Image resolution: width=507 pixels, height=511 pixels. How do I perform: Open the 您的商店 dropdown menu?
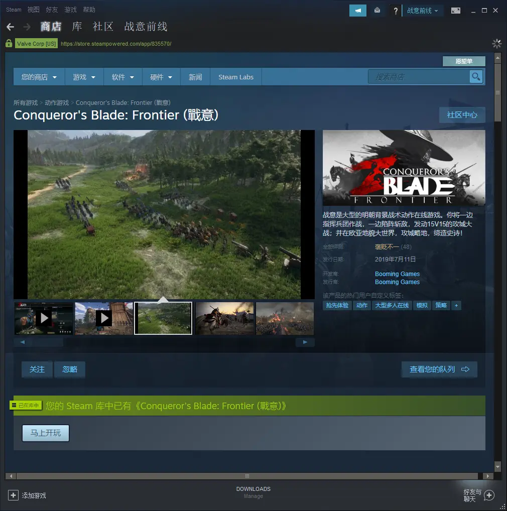coord(39,77)
